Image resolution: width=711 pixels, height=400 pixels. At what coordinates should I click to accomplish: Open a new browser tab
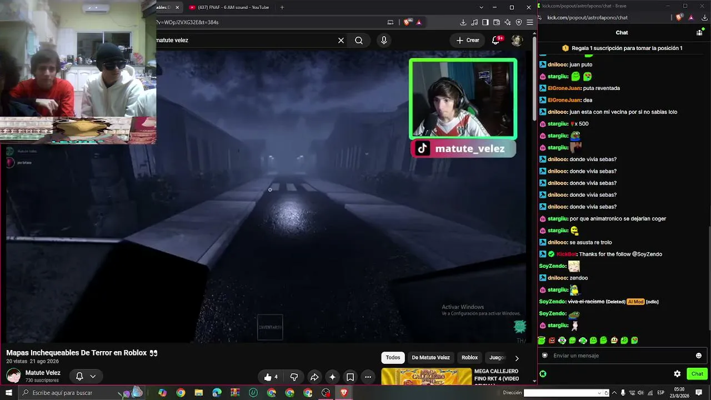pos(282,7)
